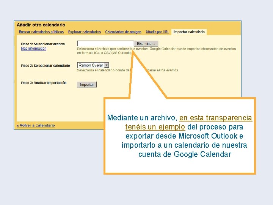Follow the « Volver a Calendario link
This screenshot has height=205, width=273.
pos(36,125)
